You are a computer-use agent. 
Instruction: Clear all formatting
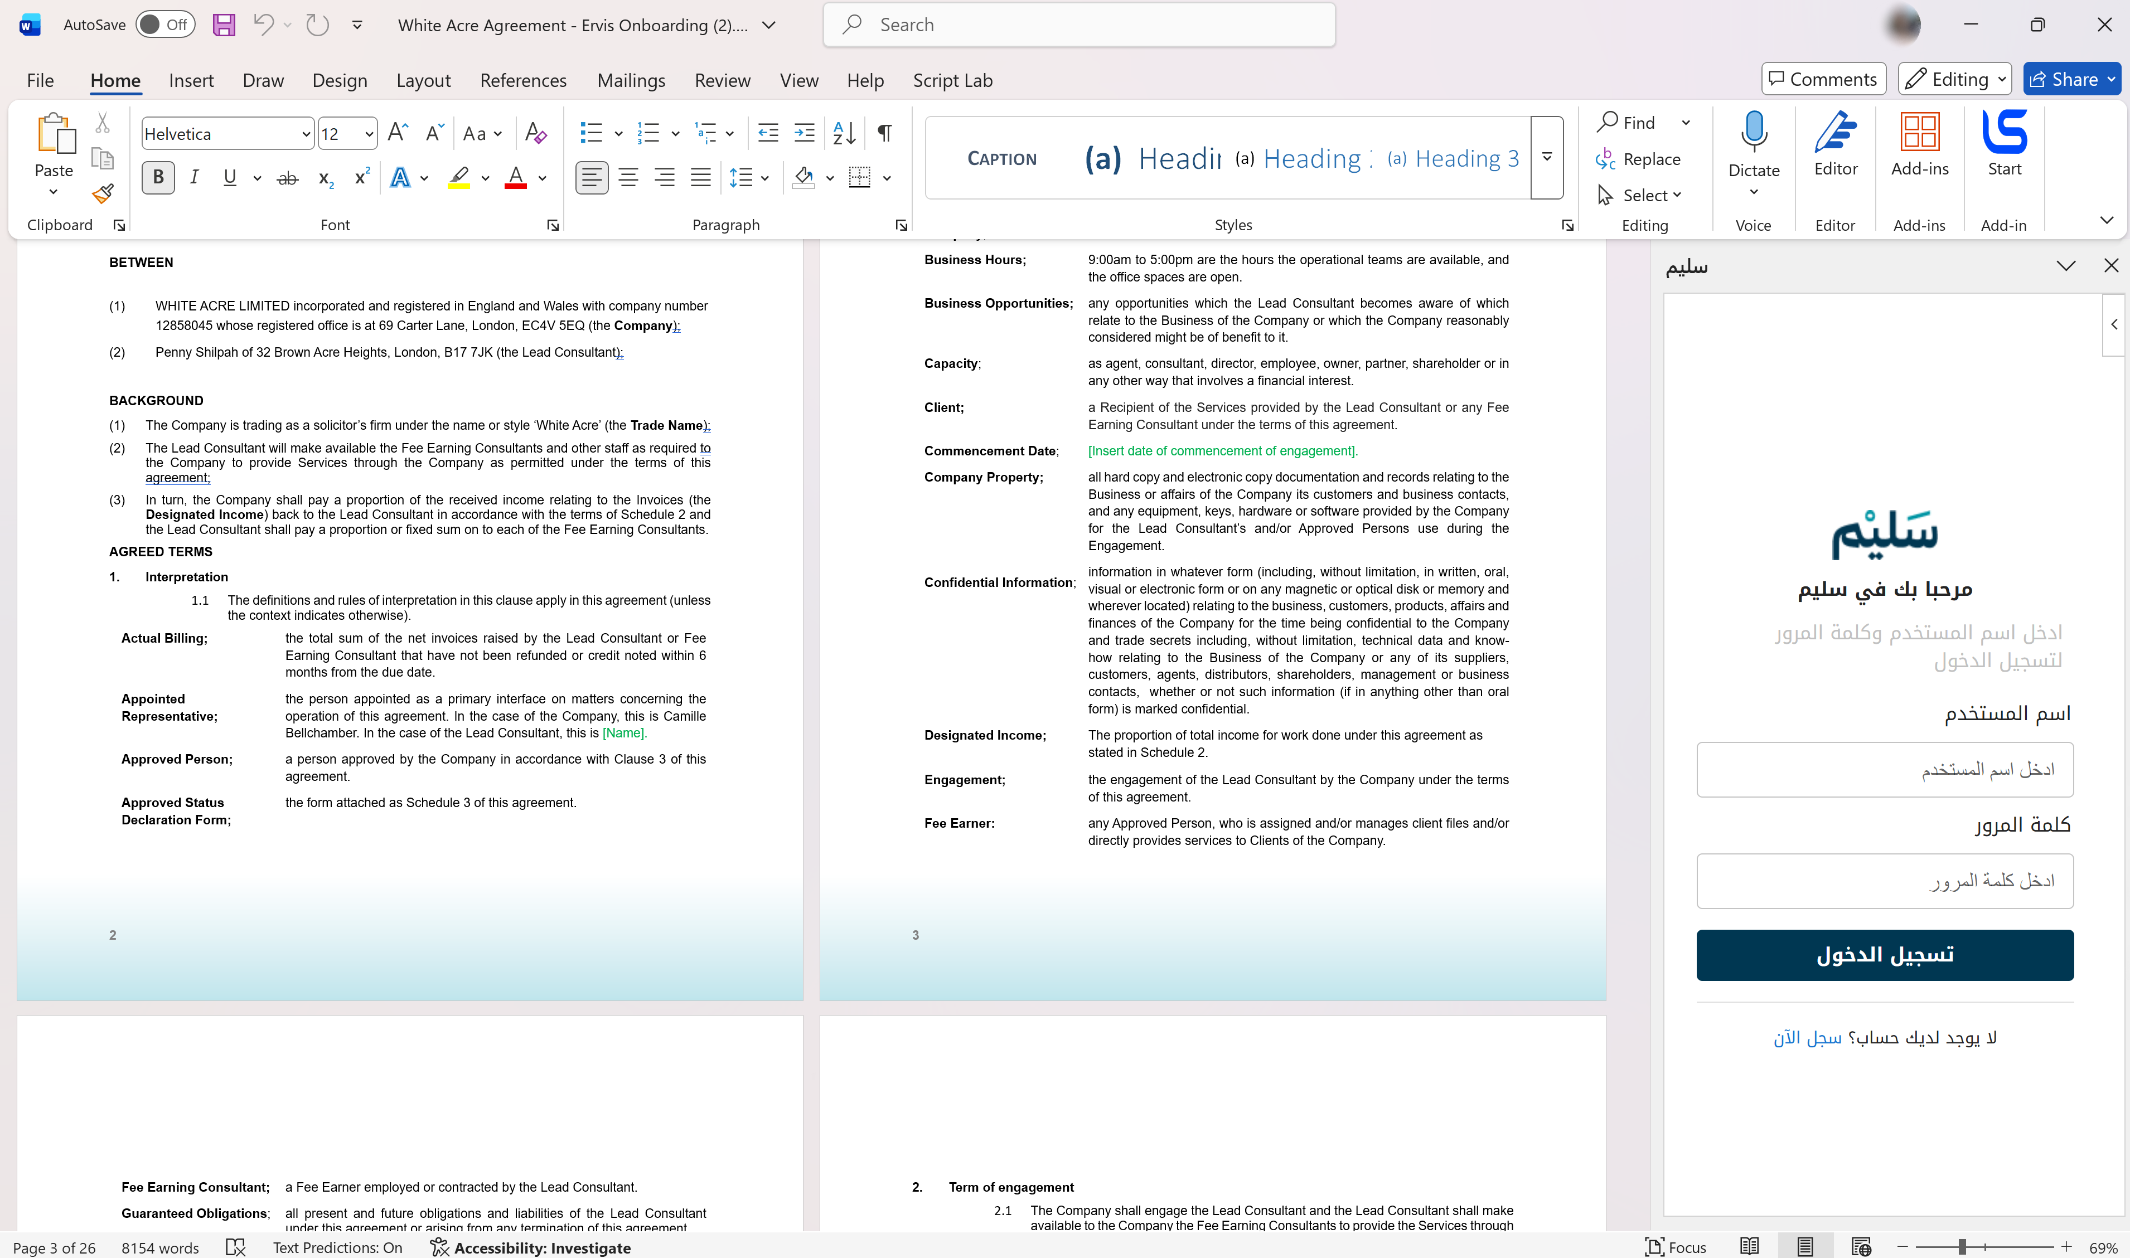[x=535, y=133]
